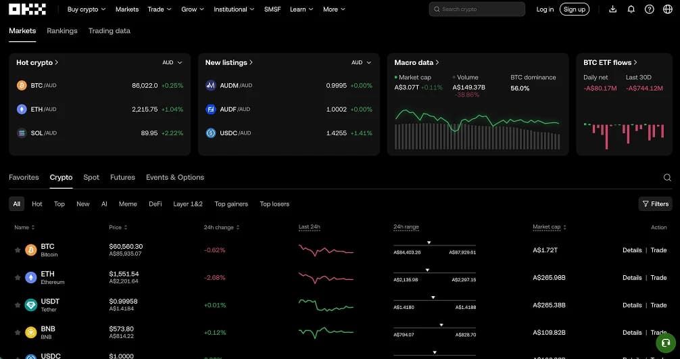The image size is (680, 359).
Task: Open SMSF in top navigation
Action: (x=272, y=9)
